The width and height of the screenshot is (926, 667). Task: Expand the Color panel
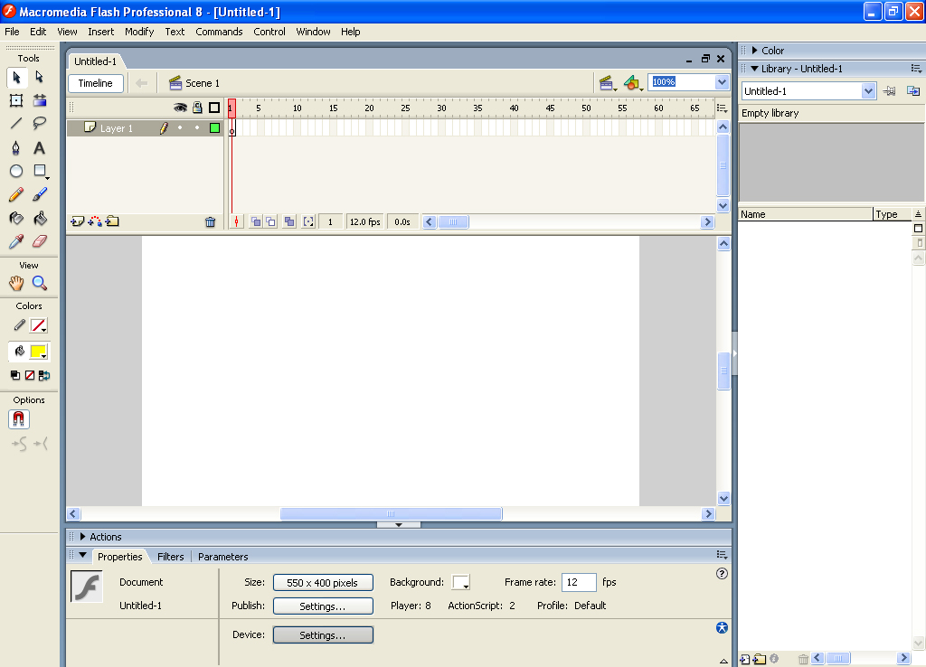point(755,51)
